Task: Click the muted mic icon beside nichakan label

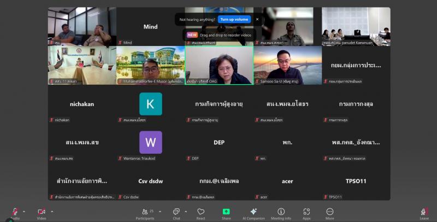Action: [51, 120]
